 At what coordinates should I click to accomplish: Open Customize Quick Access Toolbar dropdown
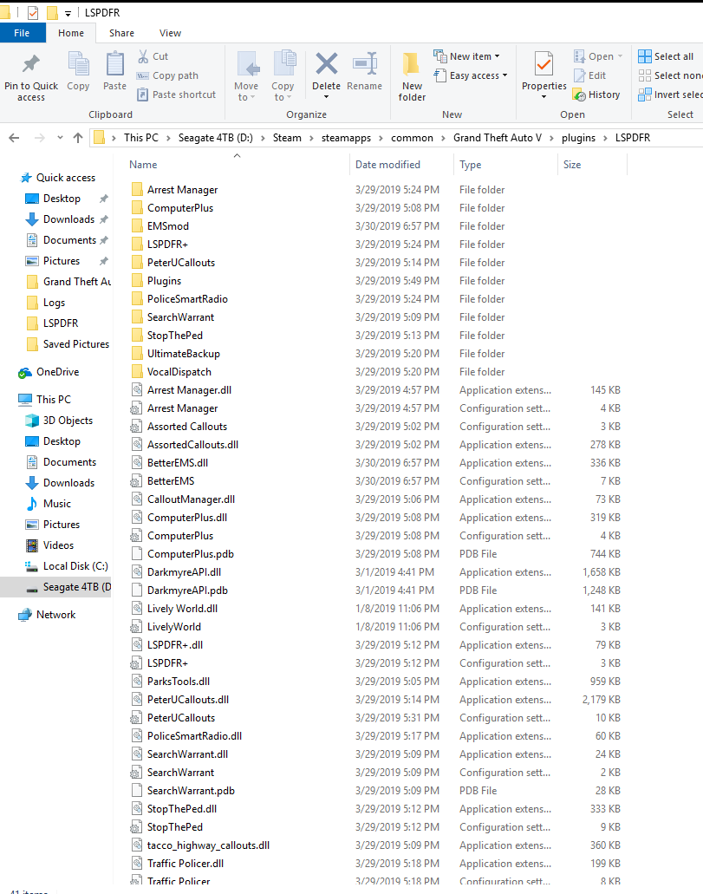pyautogui.click(x=68, y=13)
